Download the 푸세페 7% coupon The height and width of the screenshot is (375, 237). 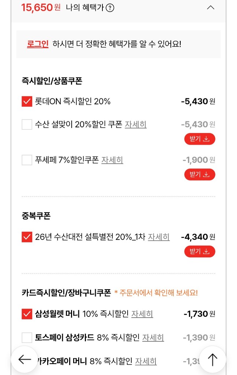point(199,174)
